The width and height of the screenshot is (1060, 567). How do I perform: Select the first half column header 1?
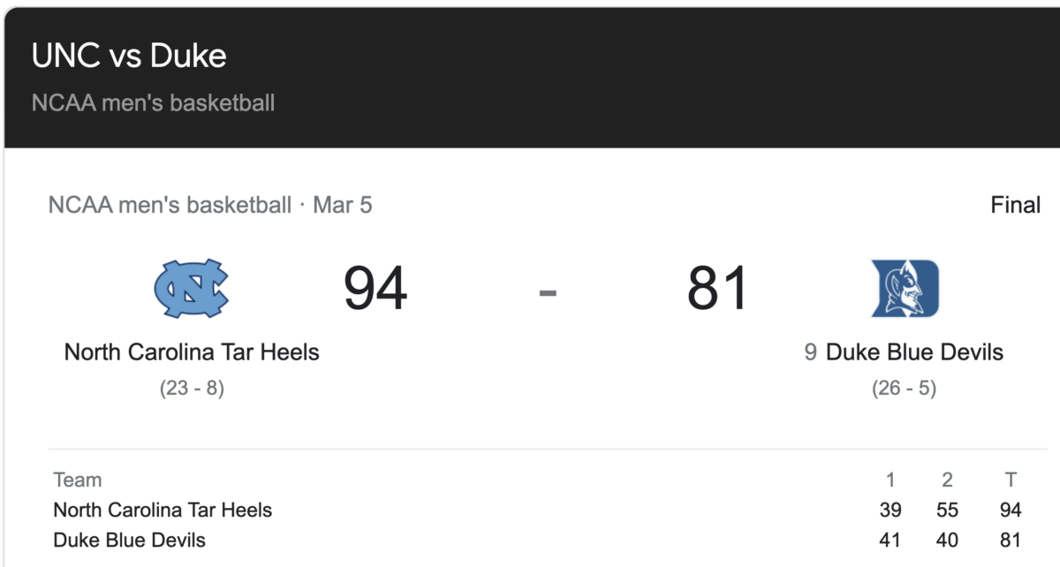tap(890, 480)
